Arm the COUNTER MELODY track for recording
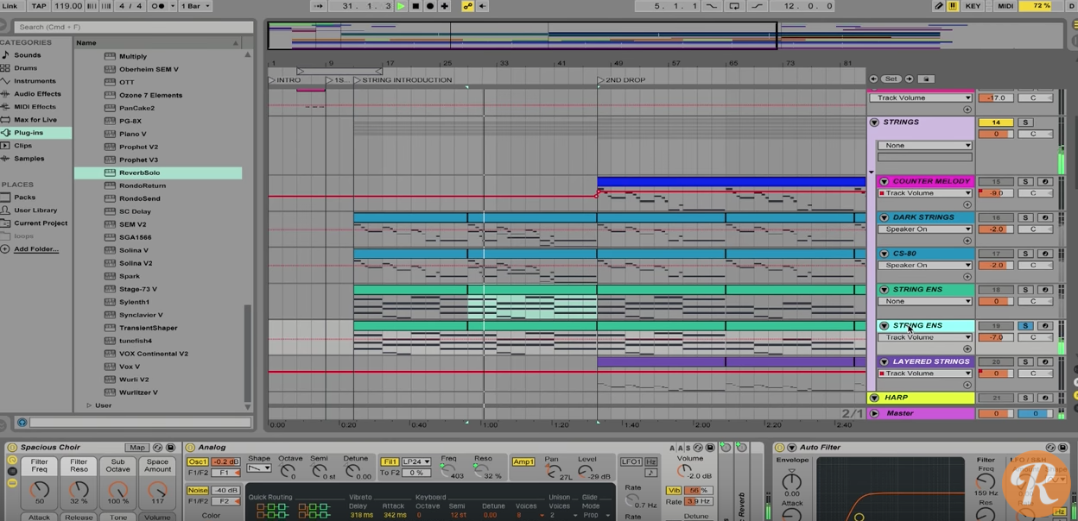Viewport: 1078px width, 521px height. (x=1044, y=182)
